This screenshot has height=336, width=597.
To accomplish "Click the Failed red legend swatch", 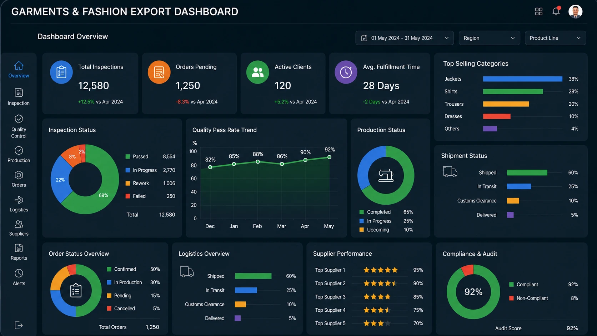I will click(x=128, y=196).
